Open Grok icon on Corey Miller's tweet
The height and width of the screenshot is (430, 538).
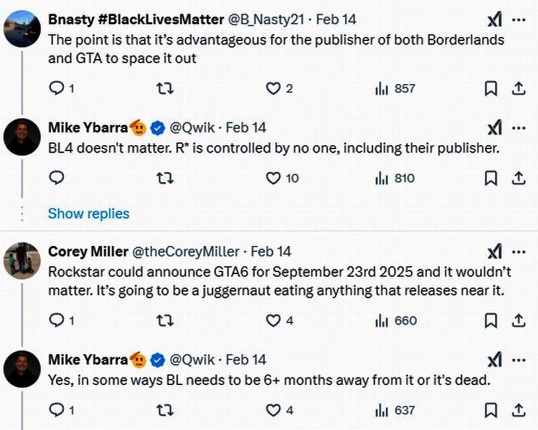pos(494,251)
